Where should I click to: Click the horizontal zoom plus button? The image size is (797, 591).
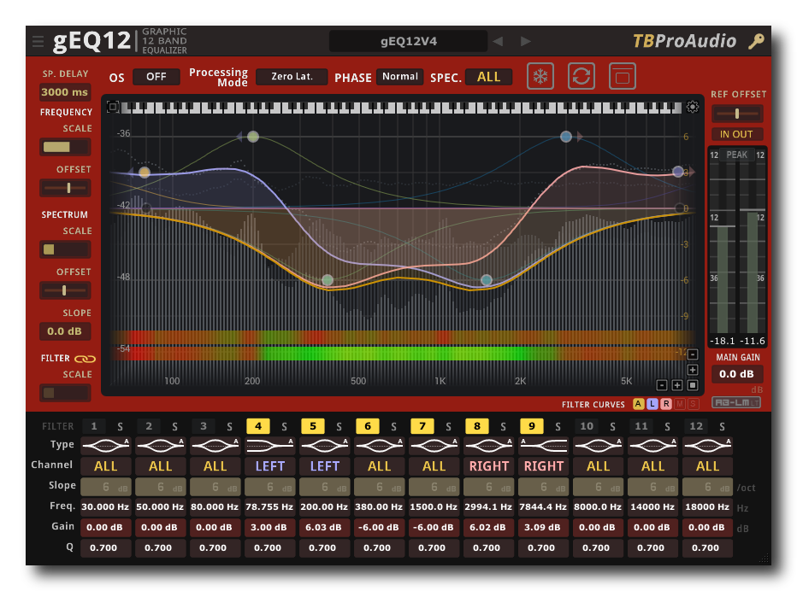point(677,385)
